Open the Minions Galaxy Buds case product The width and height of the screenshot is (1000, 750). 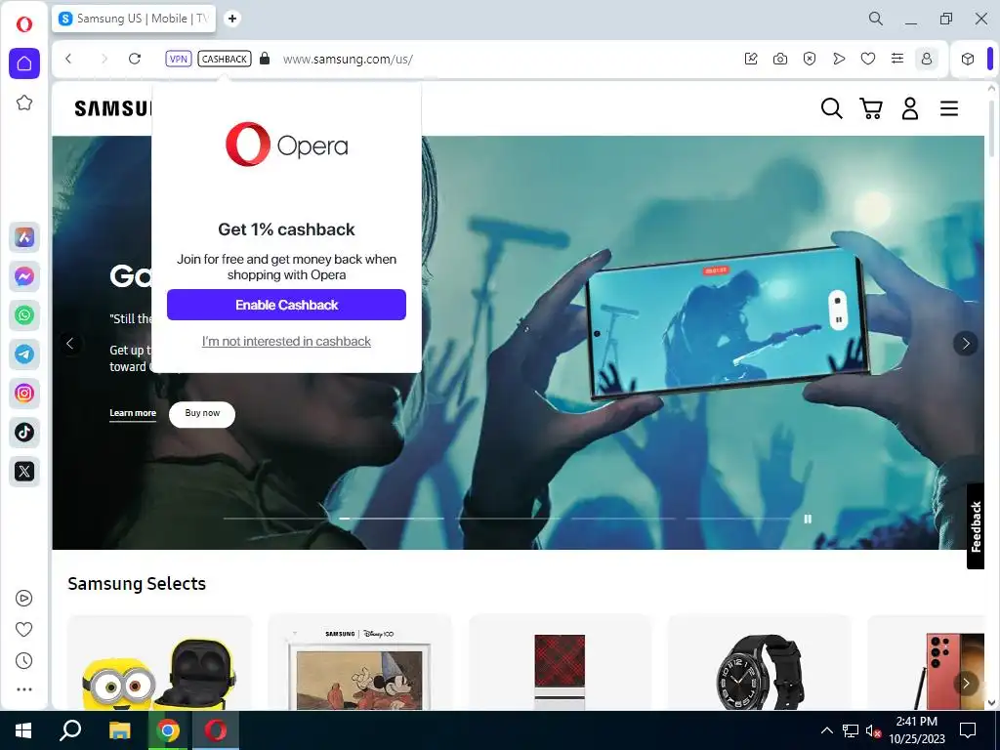[159, 663]
